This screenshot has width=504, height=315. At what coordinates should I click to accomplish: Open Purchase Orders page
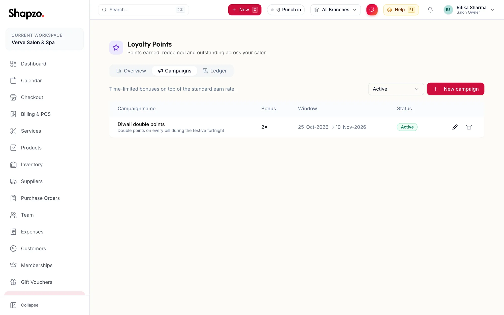coord(45,198)
